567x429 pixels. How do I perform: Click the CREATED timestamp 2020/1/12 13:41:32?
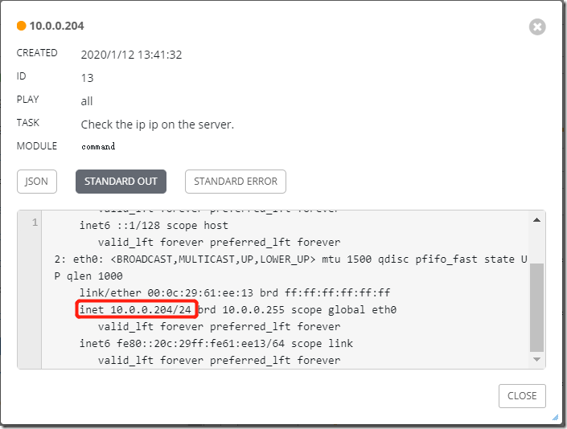(131, 55)
